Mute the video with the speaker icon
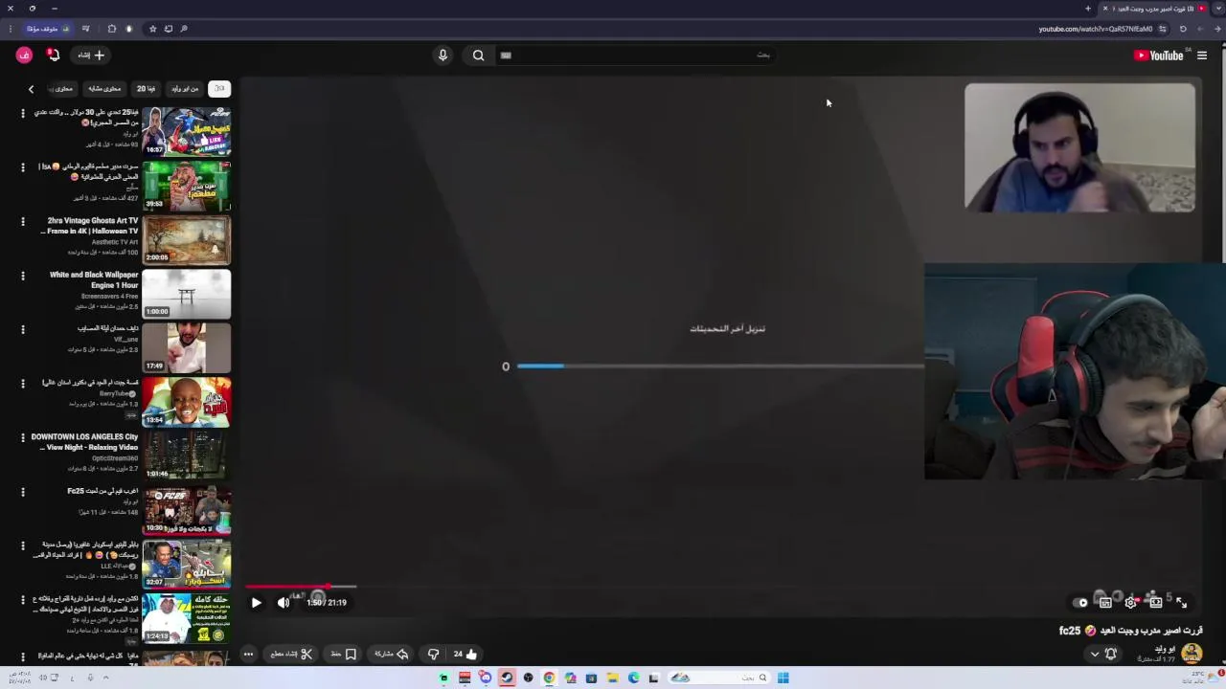 pyautogui.click(x=284, y=603)
